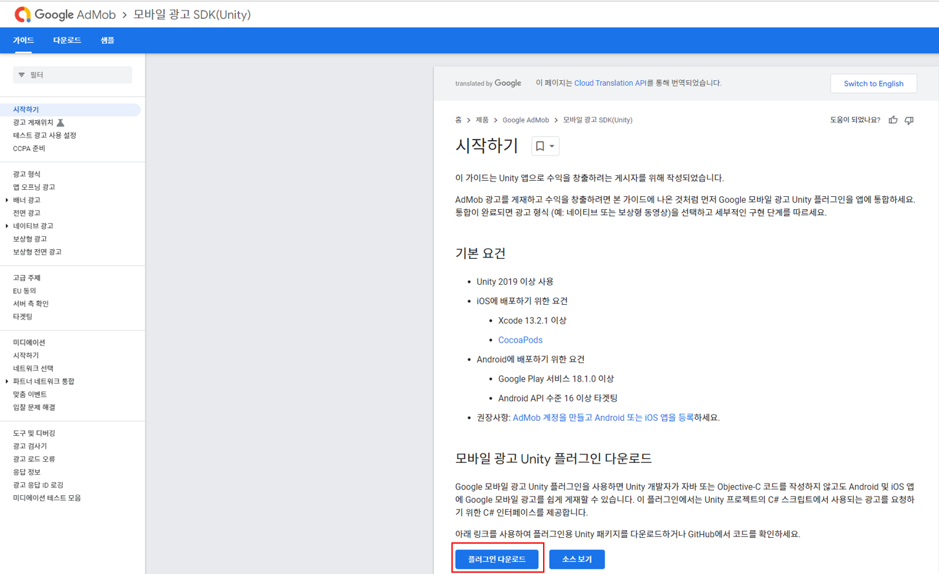
Task: Click 모바일 광고 SDK(Unity) in the breadcrumb
Action: pos(598,120)
